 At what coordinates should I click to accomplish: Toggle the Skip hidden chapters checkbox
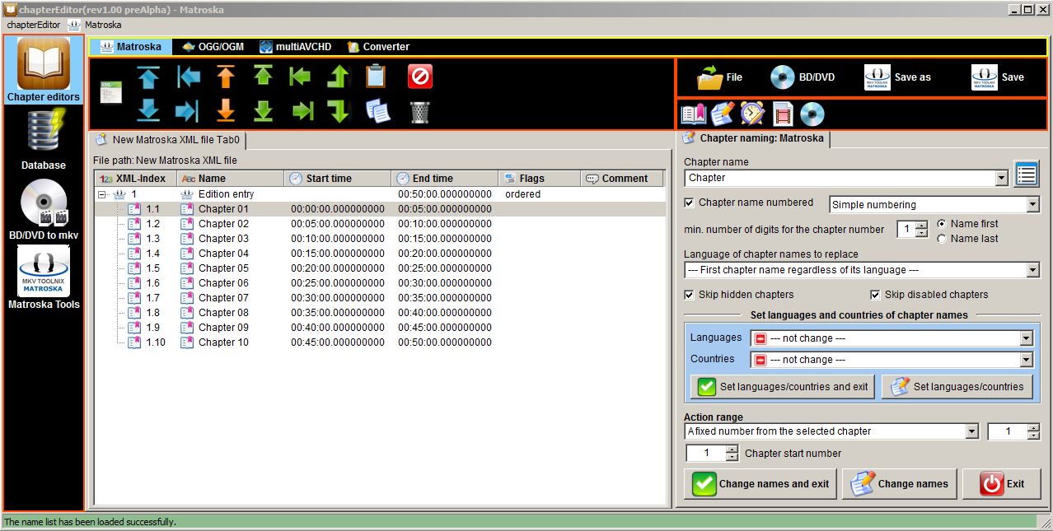point(690,295)
